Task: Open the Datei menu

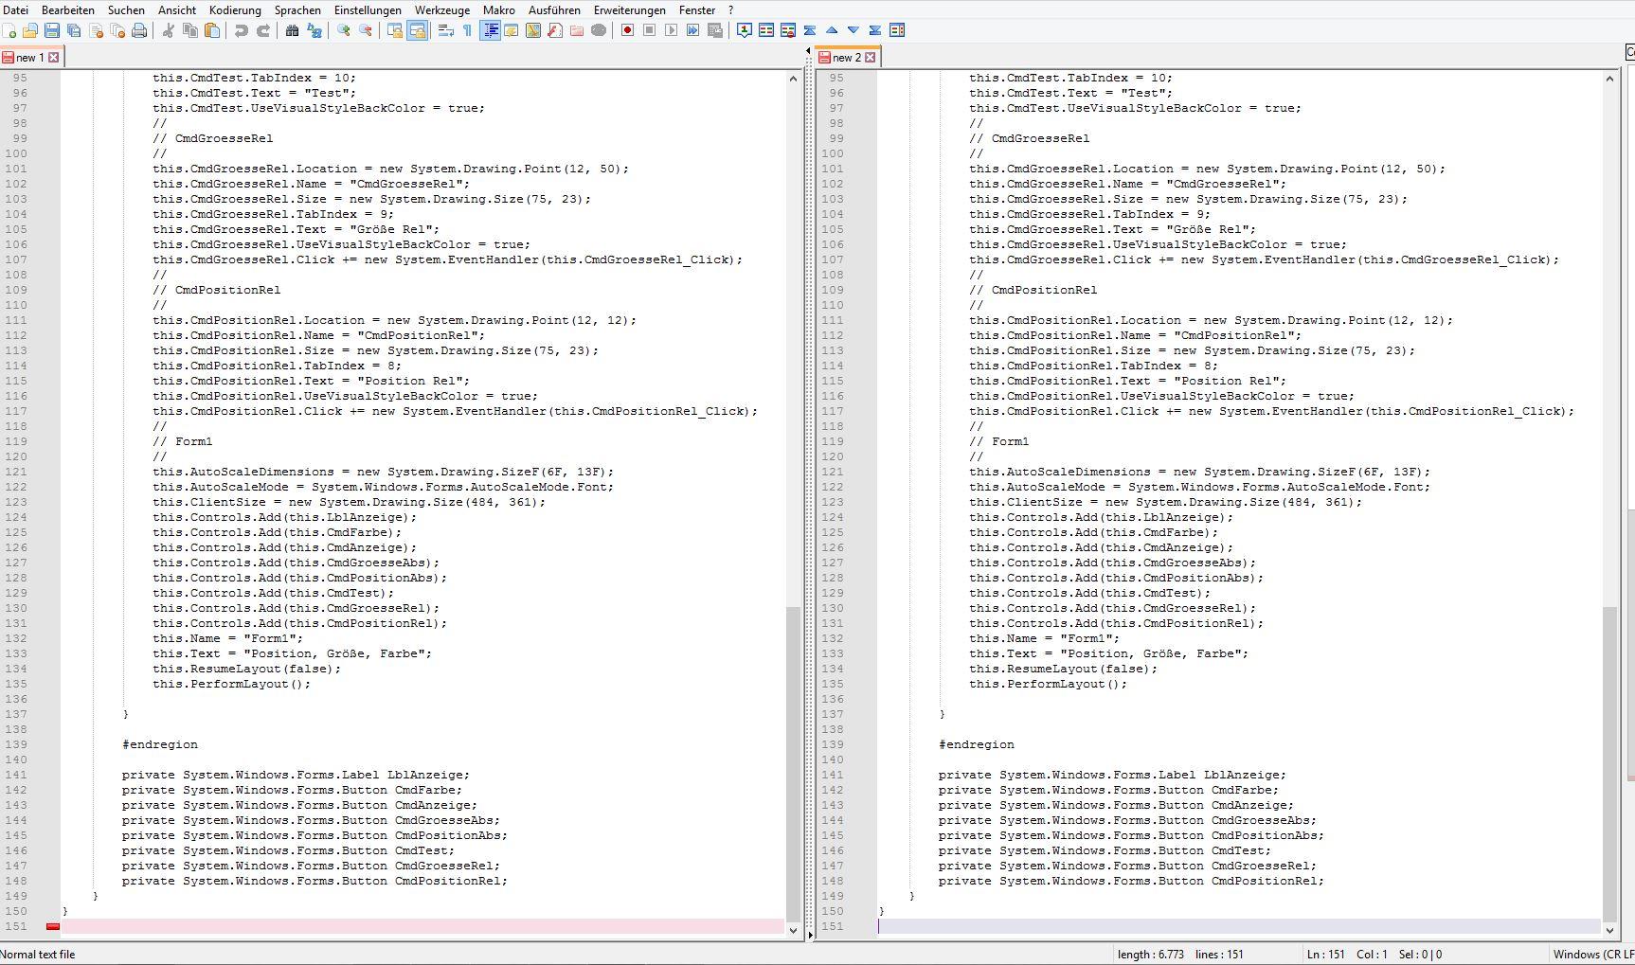Action: tap(16, 9)
